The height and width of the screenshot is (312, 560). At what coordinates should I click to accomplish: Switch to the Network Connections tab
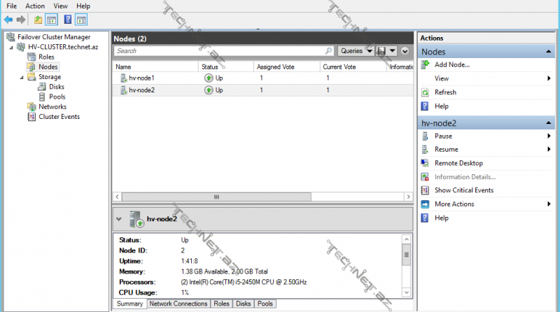[x=178, y=304]
